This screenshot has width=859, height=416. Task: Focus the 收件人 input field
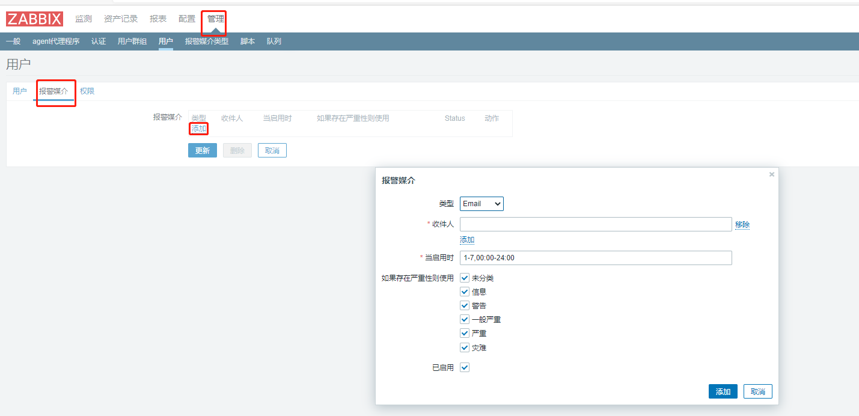tap(596, 224)
